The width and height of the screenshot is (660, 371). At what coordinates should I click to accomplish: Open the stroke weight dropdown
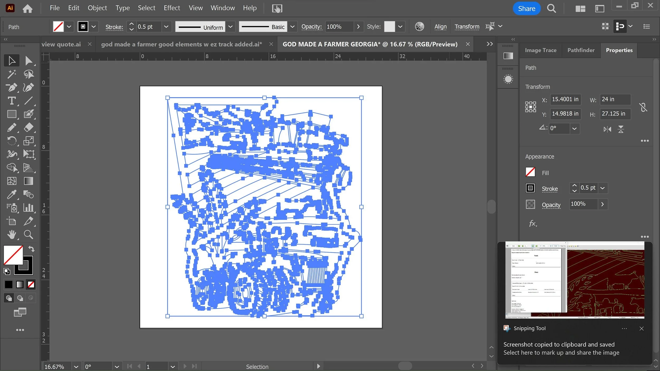[166, 27]
